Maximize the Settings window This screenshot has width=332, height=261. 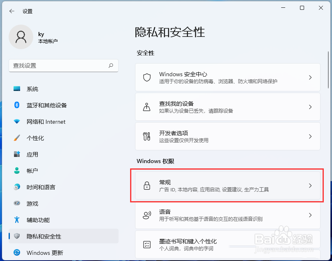point(302,8)
